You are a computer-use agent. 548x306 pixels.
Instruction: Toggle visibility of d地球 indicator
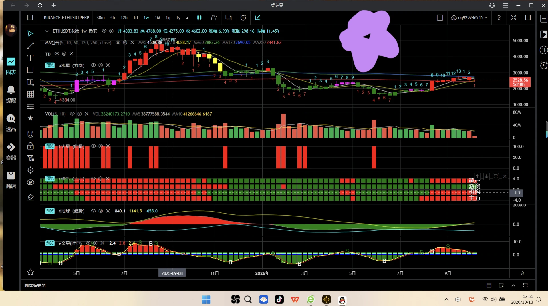point(93,211)
